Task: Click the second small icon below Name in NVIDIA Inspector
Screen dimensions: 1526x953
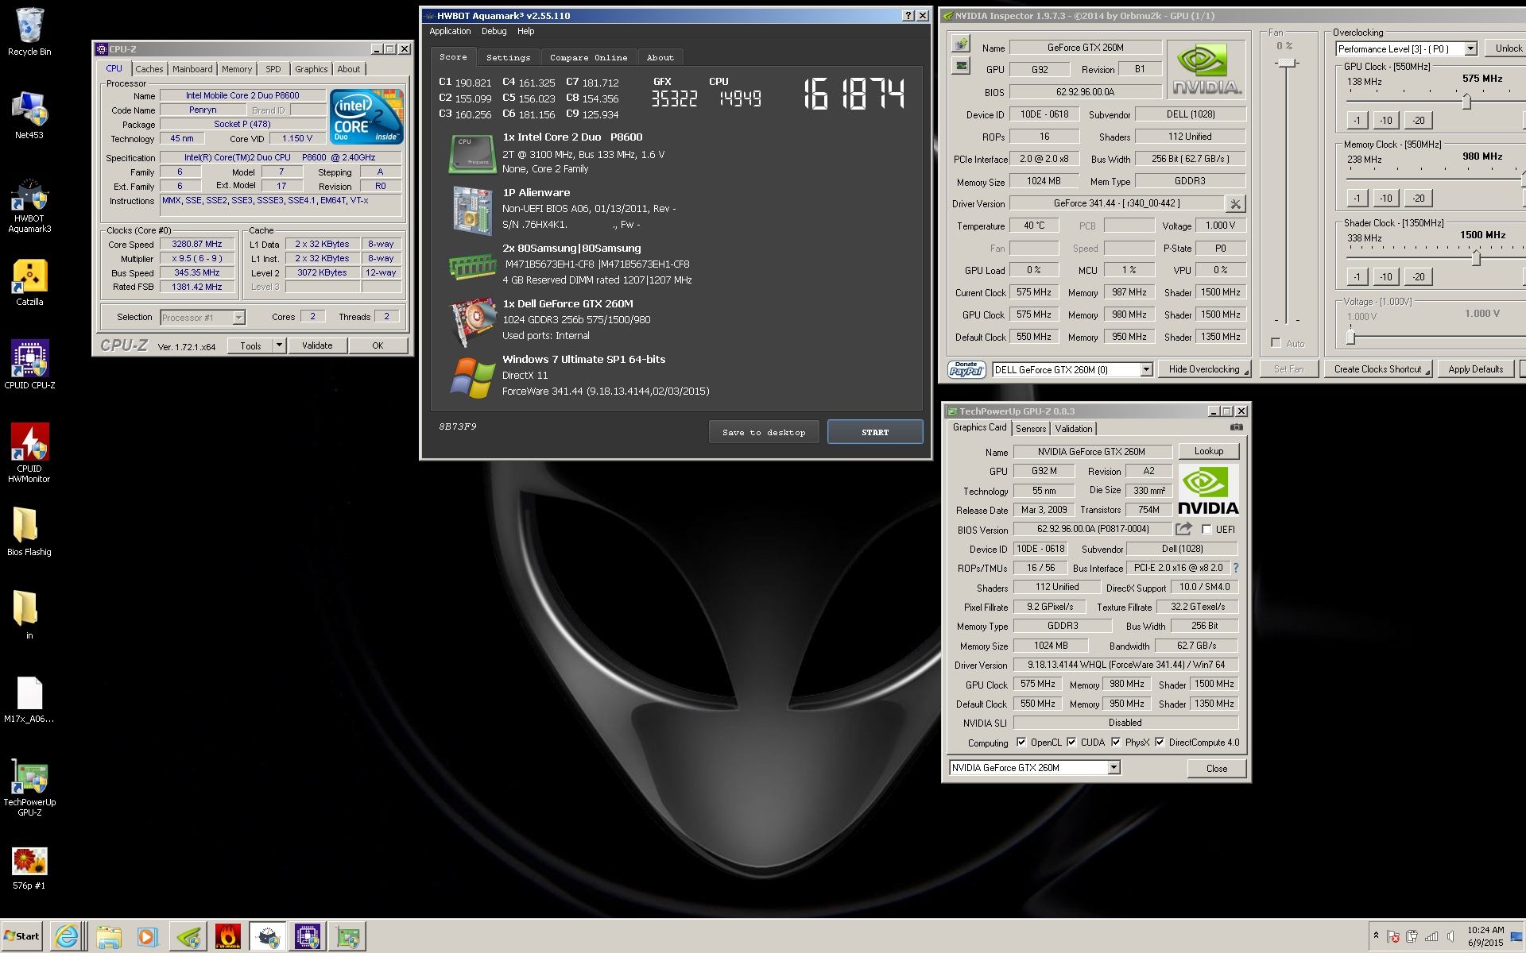Action: [x=962, y=65]
